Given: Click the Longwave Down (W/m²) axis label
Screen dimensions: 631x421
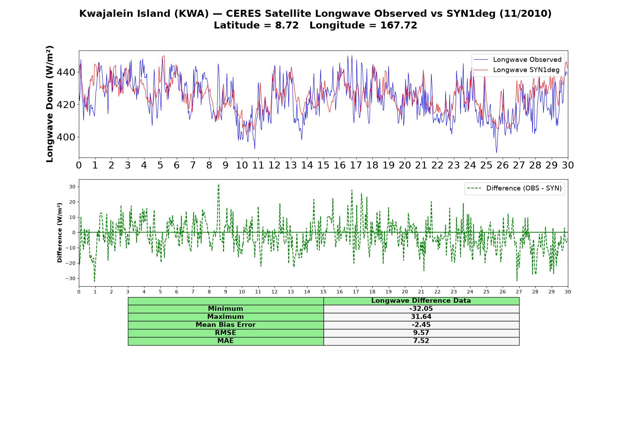Looking at the screenshot, I should point(49,104).
